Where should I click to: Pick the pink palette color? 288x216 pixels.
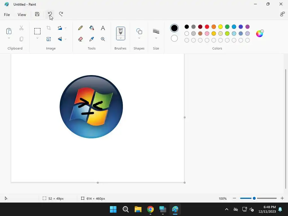[x=207, y=33]
